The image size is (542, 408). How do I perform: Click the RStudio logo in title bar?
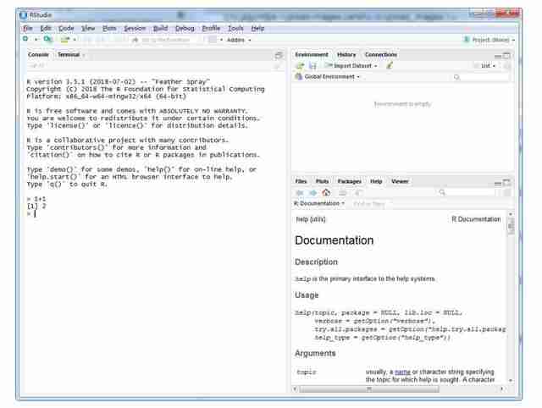(24, 15)
